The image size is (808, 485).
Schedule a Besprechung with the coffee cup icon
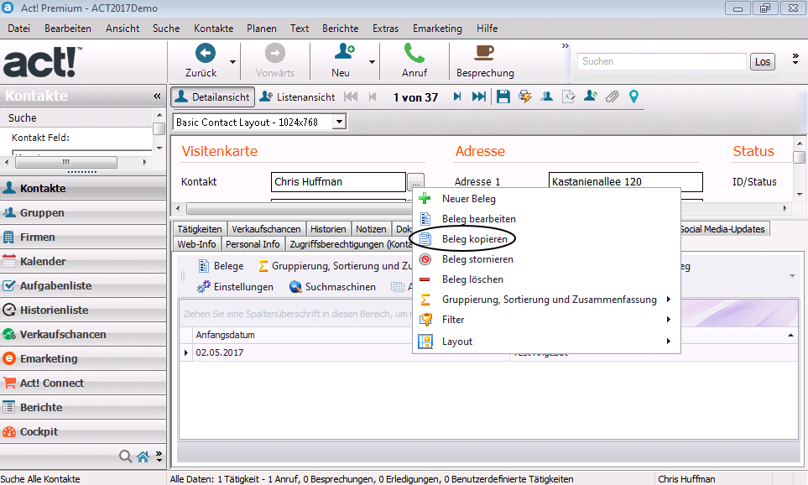(484, 53)
